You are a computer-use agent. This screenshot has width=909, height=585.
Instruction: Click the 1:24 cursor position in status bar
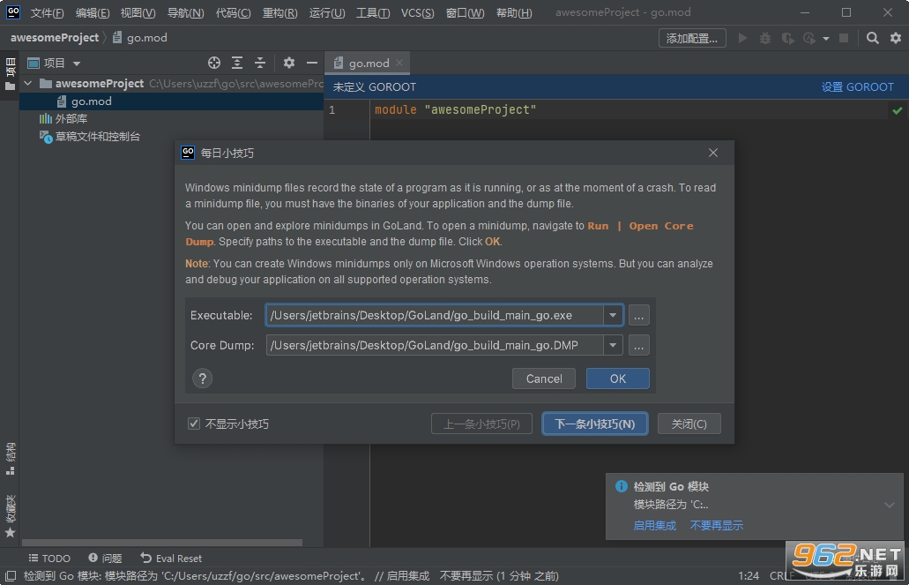[x=749, y=576]
